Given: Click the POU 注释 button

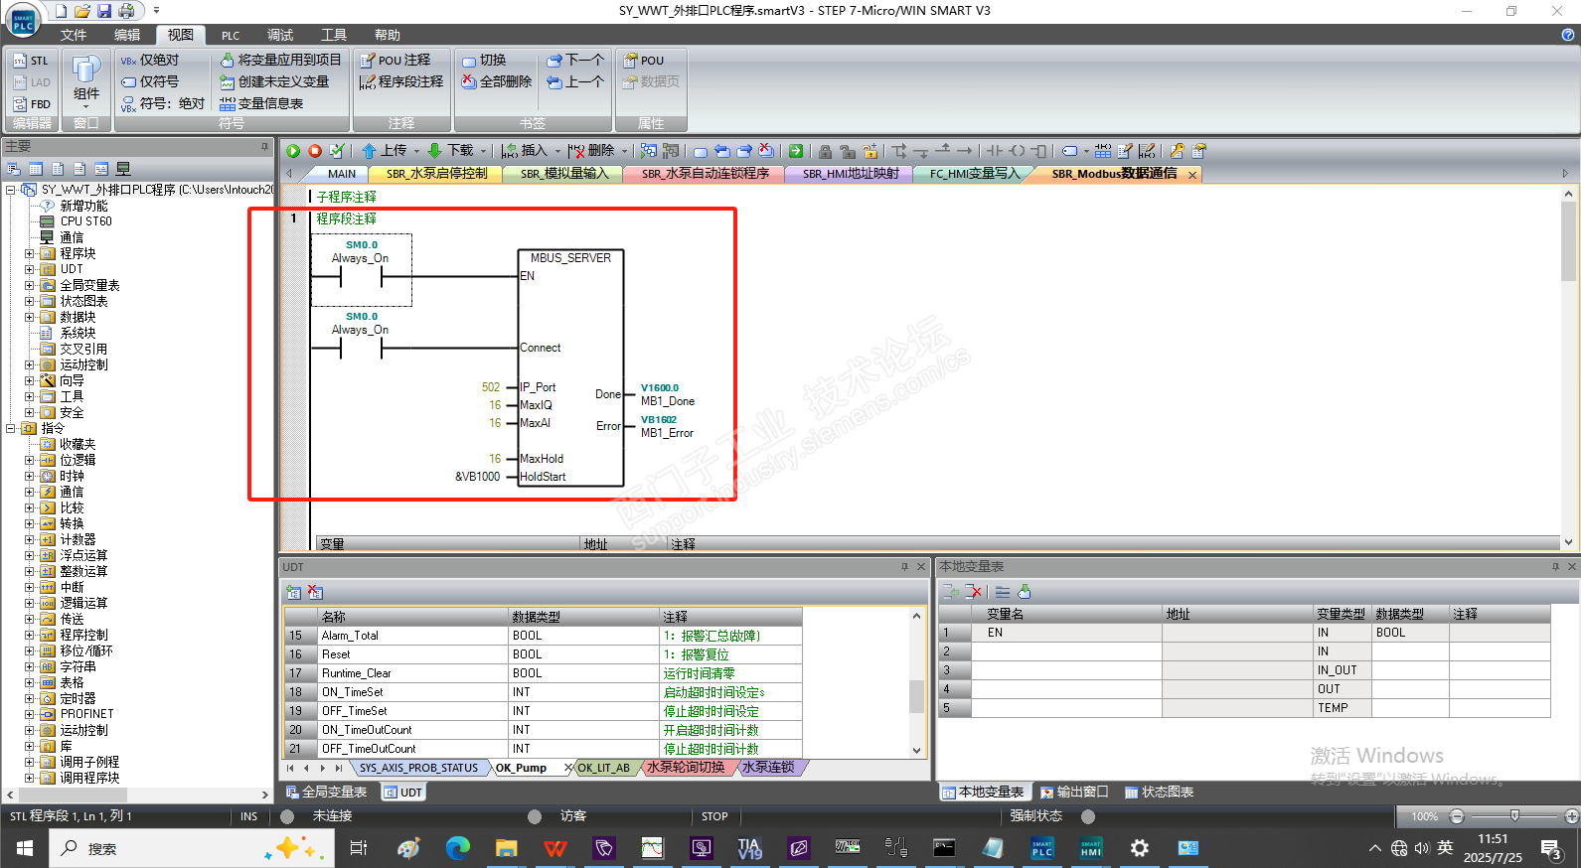Looking at the screenshot, I should pyautogui.click(x=395, y=61).
